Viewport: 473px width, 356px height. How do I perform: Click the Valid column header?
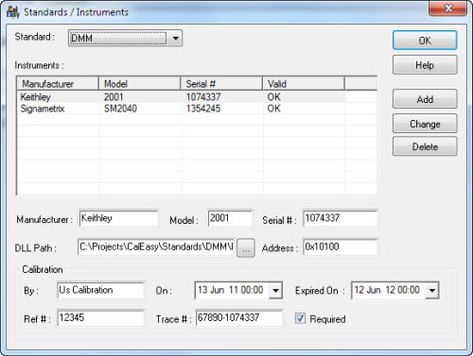coord(304,84)
